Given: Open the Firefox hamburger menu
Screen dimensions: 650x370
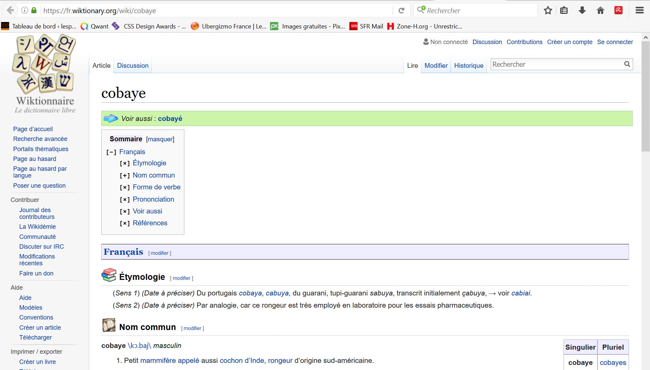Looking at the screenshot, I should pyautogui.click(x=639, y=11).
